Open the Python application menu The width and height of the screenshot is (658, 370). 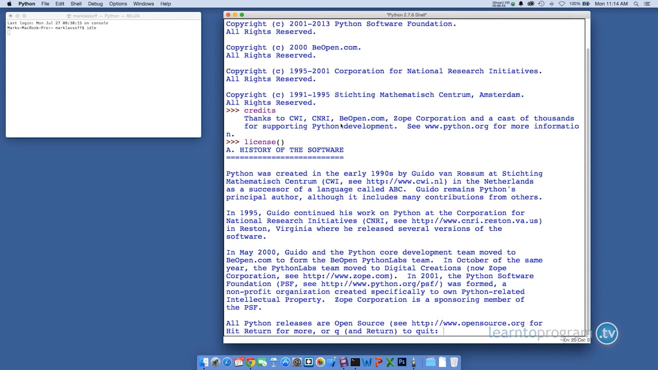pyautogui.click(x=27, y=4)
